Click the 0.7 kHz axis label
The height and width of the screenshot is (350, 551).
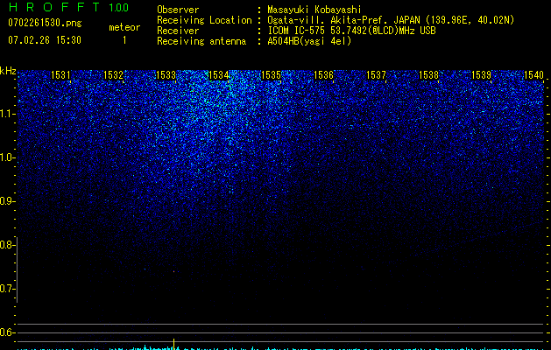pos(7,289)
